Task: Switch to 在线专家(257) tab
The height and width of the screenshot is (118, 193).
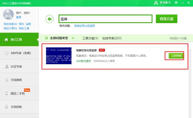Action: 112,38
